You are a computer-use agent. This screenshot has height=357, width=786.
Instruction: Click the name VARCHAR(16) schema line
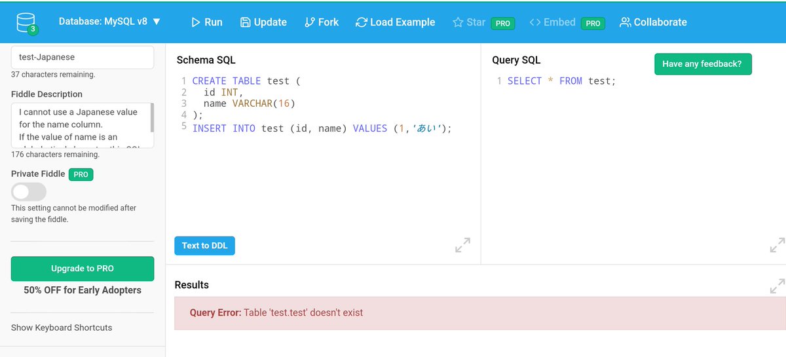tap(250, 103)
